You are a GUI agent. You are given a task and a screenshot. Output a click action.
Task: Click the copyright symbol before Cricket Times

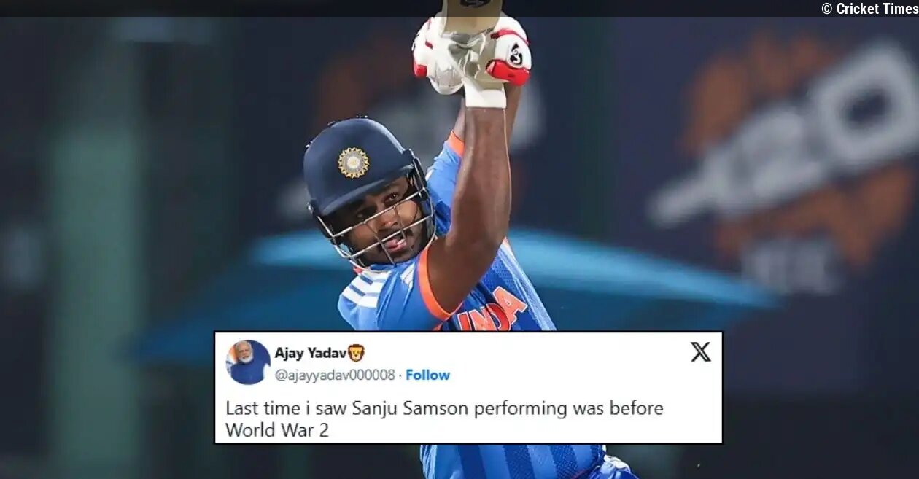826,8
